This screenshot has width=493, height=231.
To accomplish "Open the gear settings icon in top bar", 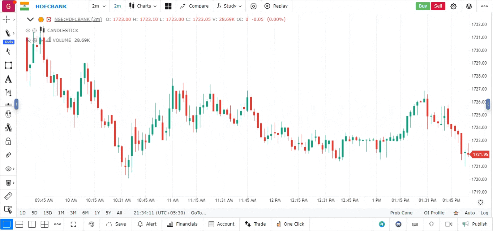I will [453, 6].
